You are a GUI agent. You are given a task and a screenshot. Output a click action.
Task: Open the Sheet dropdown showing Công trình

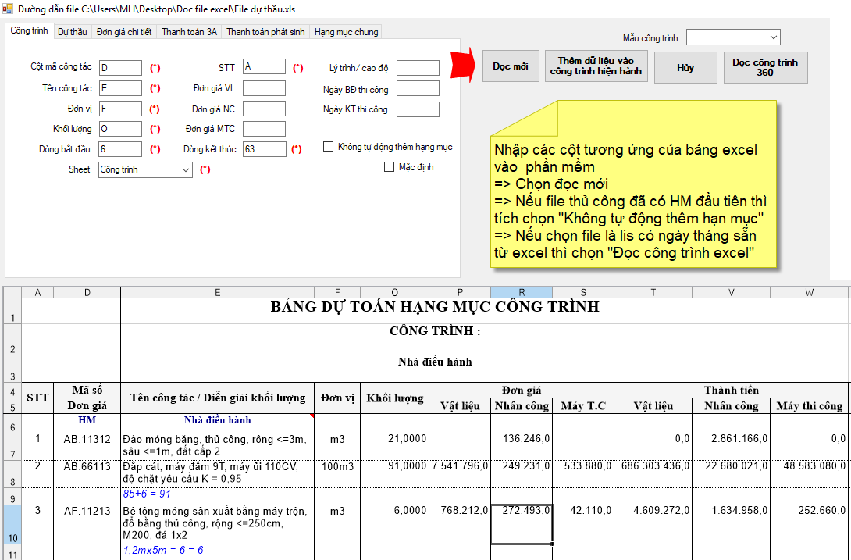click(x=145, y=170)
